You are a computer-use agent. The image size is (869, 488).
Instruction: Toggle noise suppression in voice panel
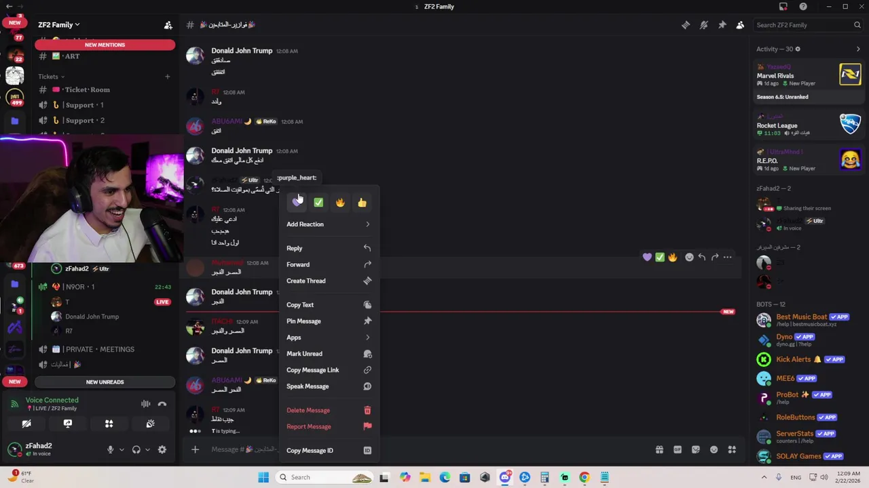(x=145, y=404)
